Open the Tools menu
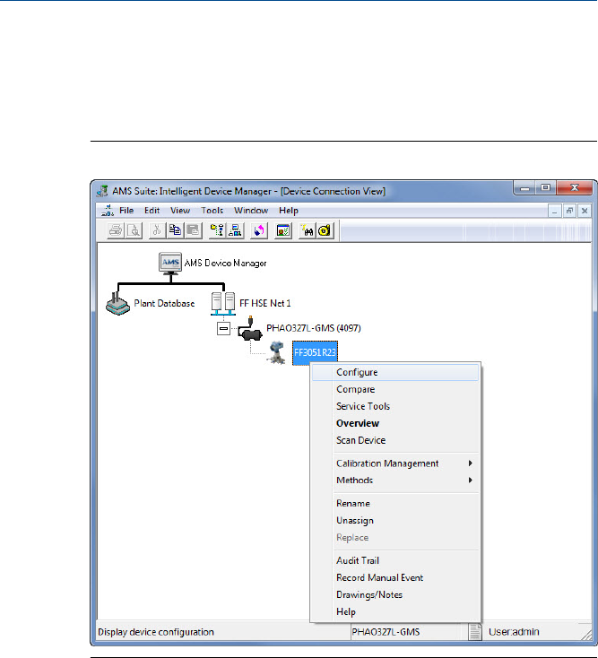 (212, 211)
